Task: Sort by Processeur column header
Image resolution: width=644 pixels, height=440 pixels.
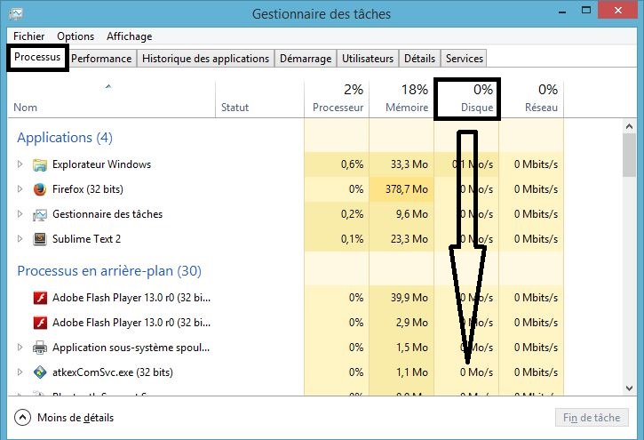Action: tap(337, 99)
